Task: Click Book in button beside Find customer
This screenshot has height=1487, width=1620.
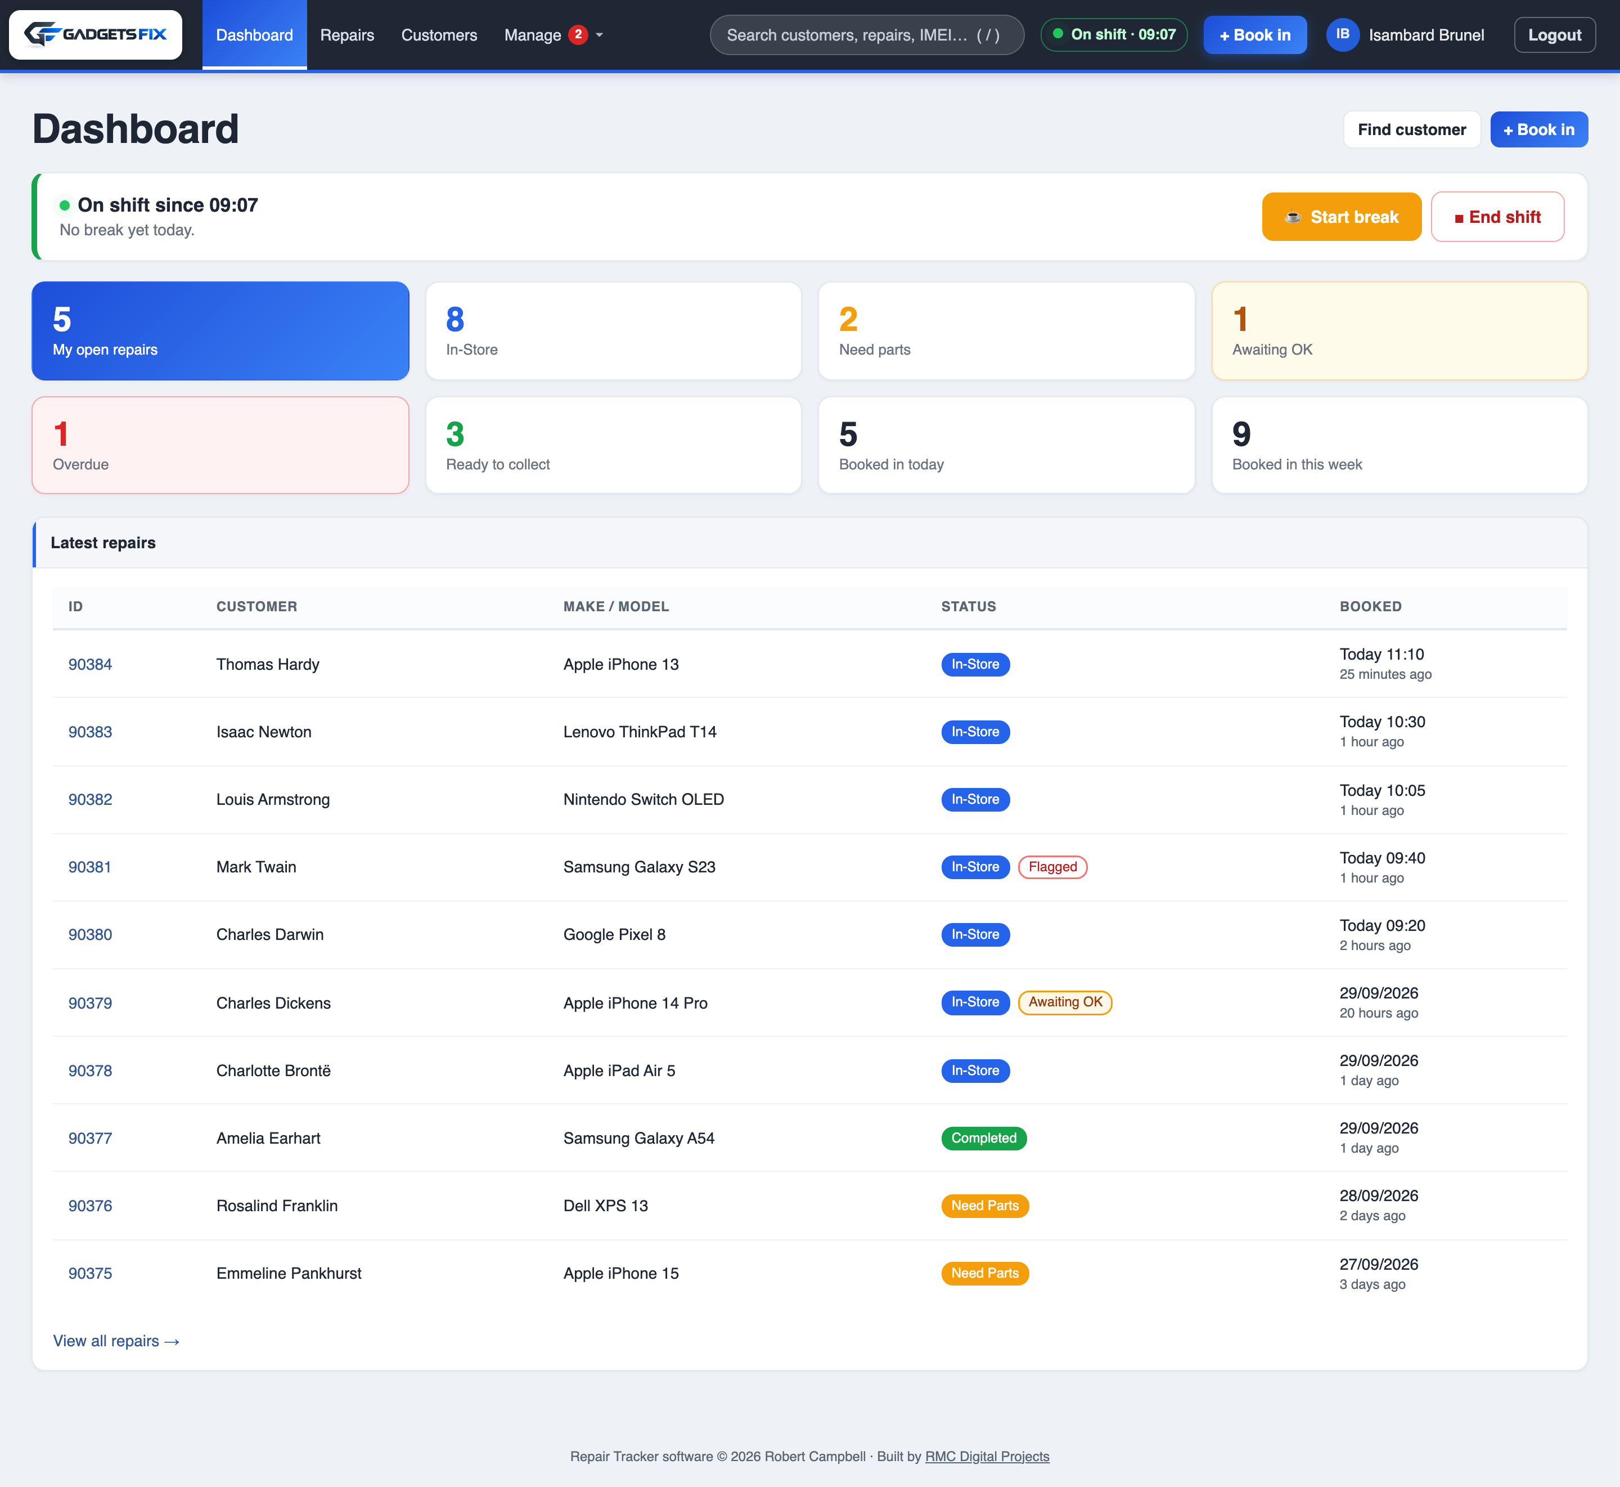Action: (1538, 129)
